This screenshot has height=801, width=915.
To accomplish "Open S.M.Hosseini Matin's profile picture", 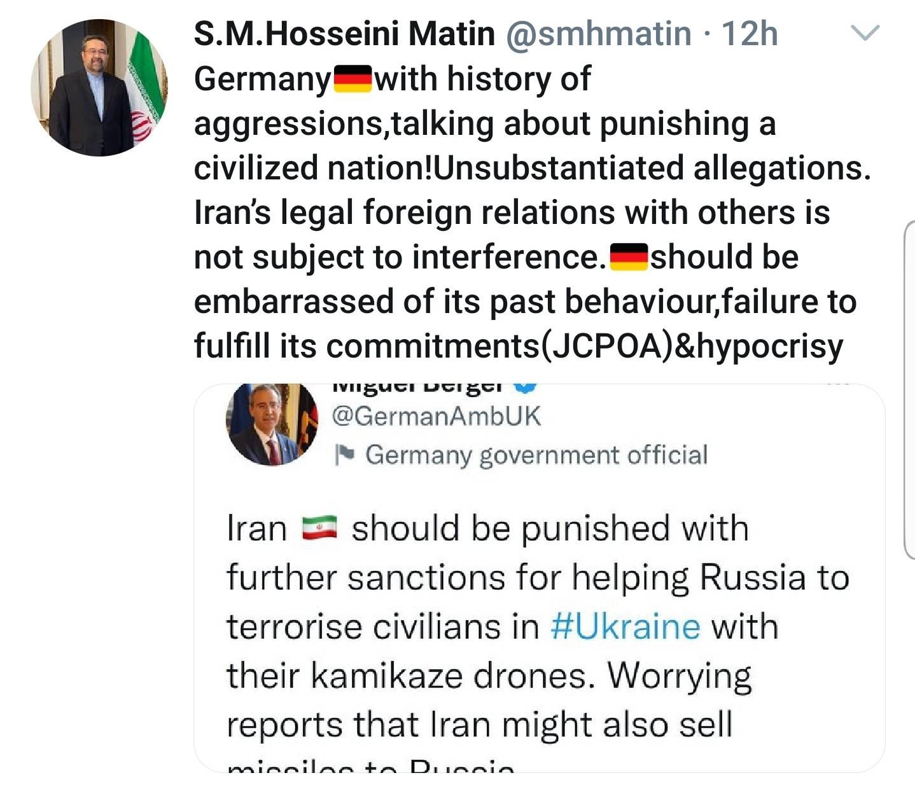I will tap(99, 88).
